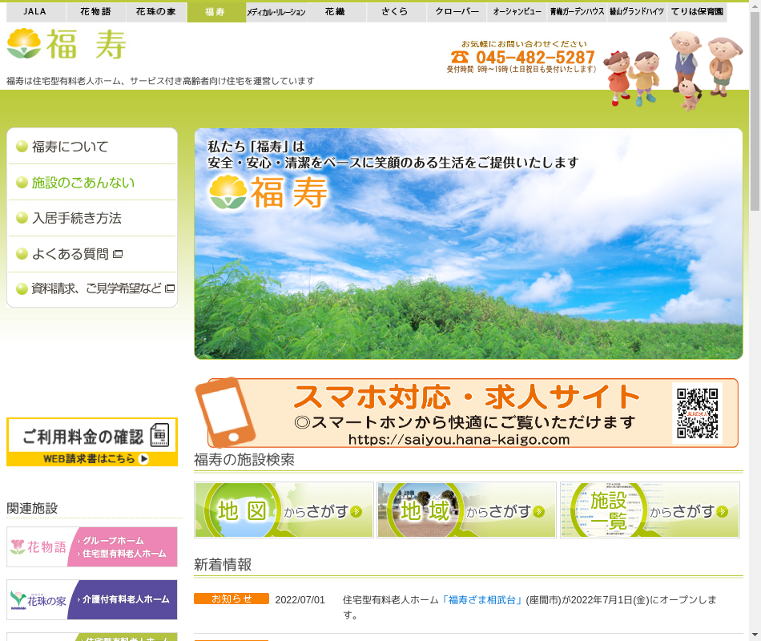Open the さくら tab
The image size is (761, 641).
click(396, 12)
